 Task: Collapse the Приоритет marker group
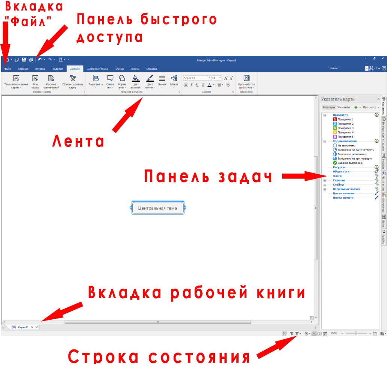coord(324,115)
